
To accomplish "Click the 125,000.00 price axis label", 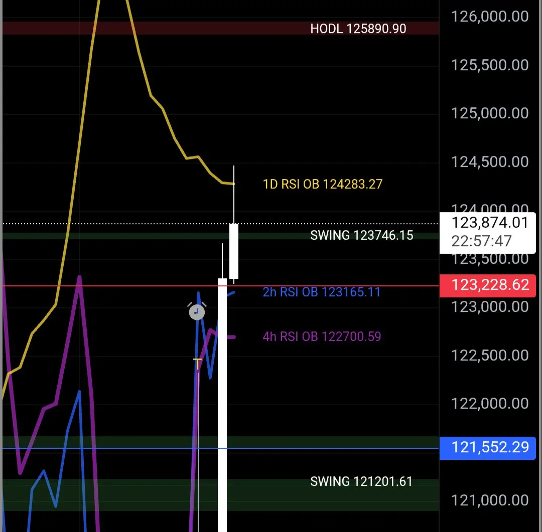I will tap(490, 113).
